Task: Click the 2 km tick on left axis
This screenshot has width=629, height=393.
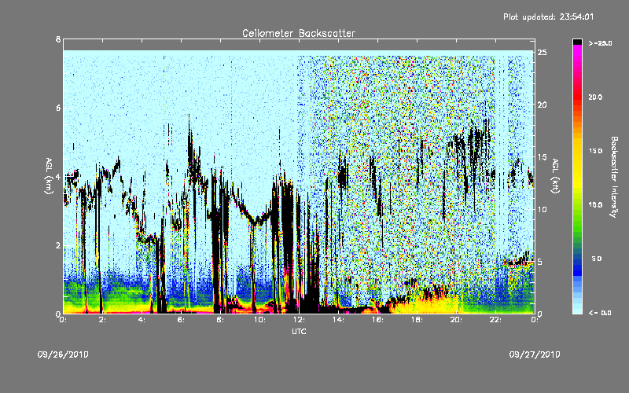Action: (58, 245)
